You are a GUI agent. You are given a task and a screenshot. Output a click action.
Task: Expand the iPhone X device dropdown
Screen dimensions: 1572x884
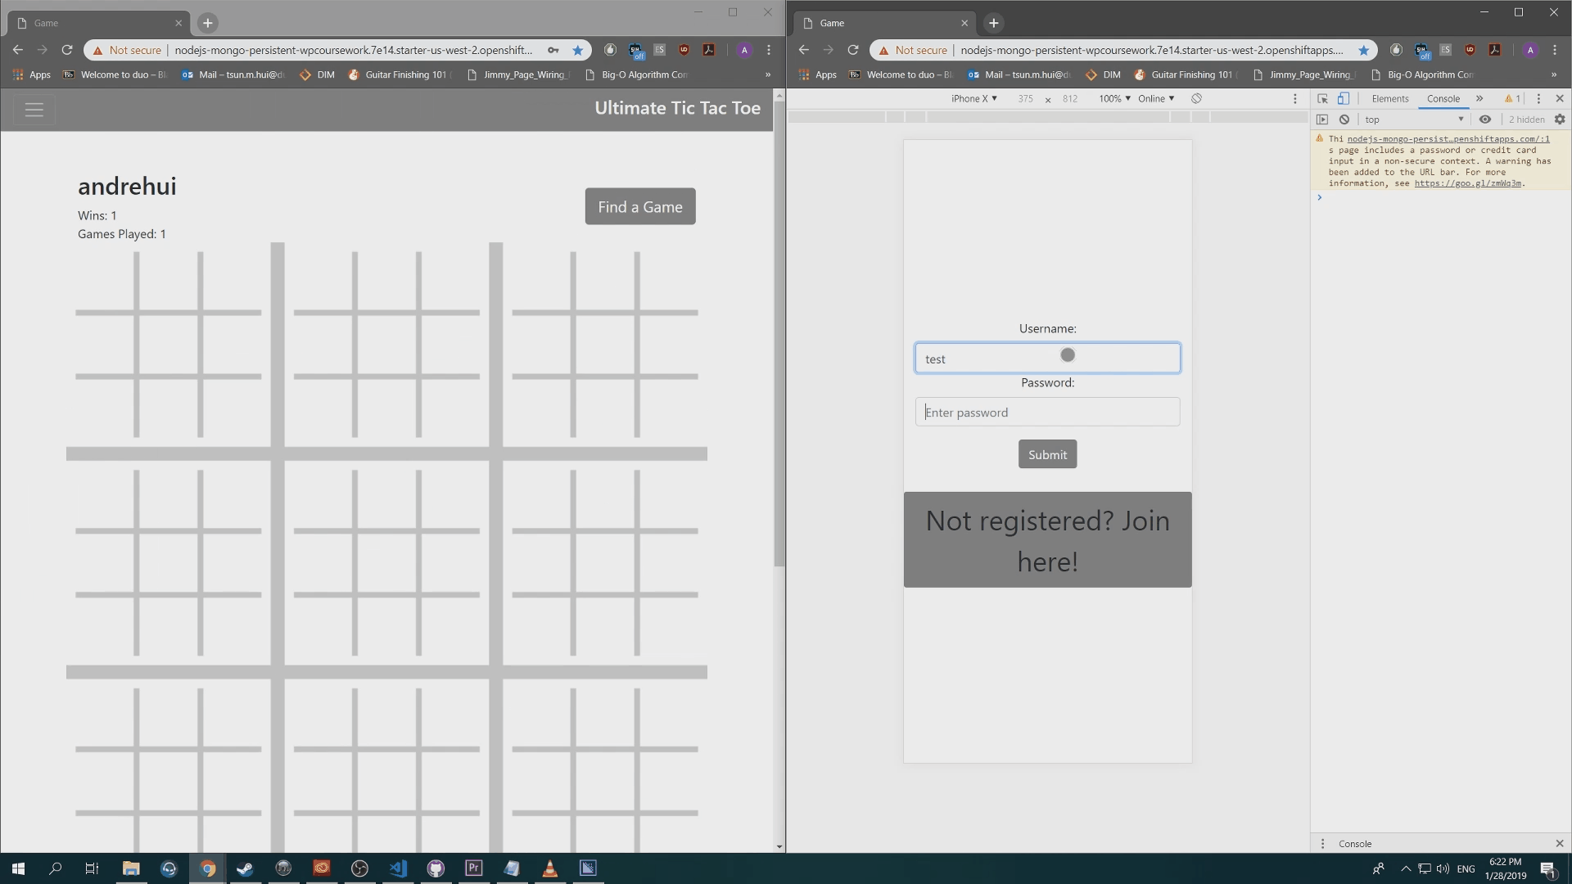tap(973, 98)
